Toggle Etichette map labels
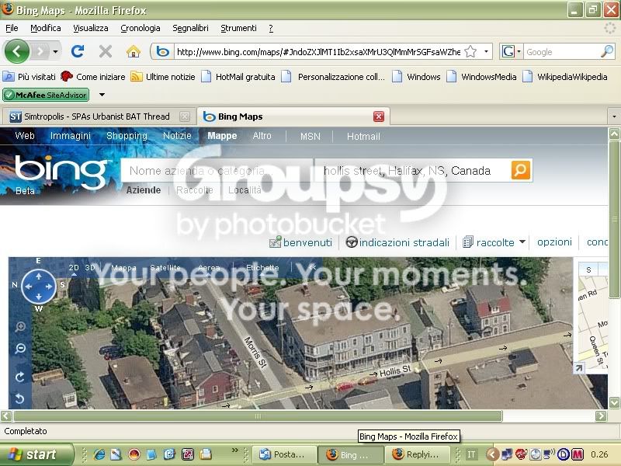Viewport: 621px width, 466px height. [x=262, y=267]
